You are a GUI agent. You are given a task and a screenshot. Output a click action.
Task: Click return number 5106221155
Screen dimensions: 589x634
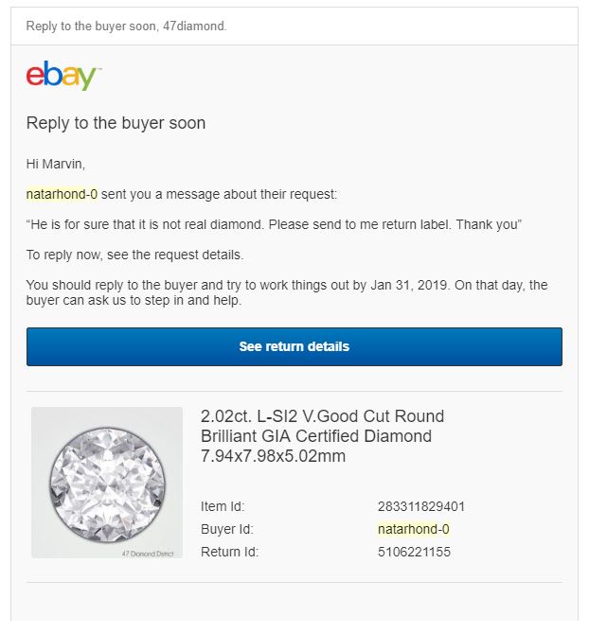(414, 552)
